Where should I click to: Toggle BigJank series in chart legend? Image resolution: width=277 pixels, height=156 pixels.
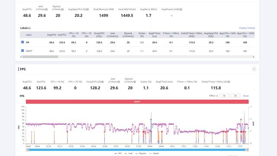pyautogui.click(x=141, y=153)
